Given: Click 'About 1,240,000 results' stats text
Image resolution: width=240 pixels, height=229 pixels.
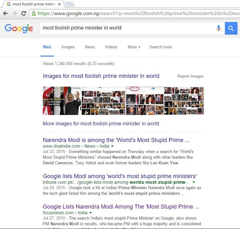Looking at the screenshot, I should (79, 63).
